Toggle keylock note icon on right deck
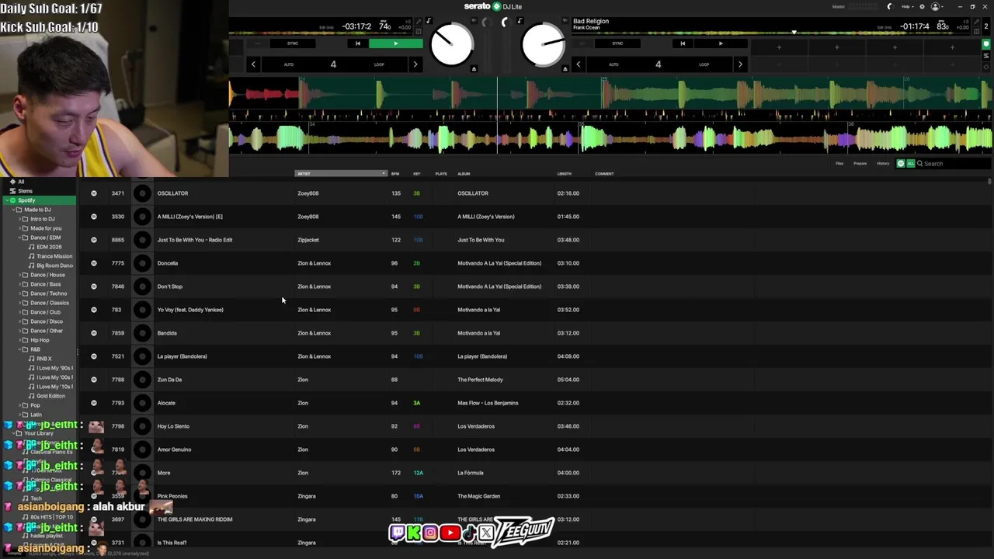 point(520,21)
